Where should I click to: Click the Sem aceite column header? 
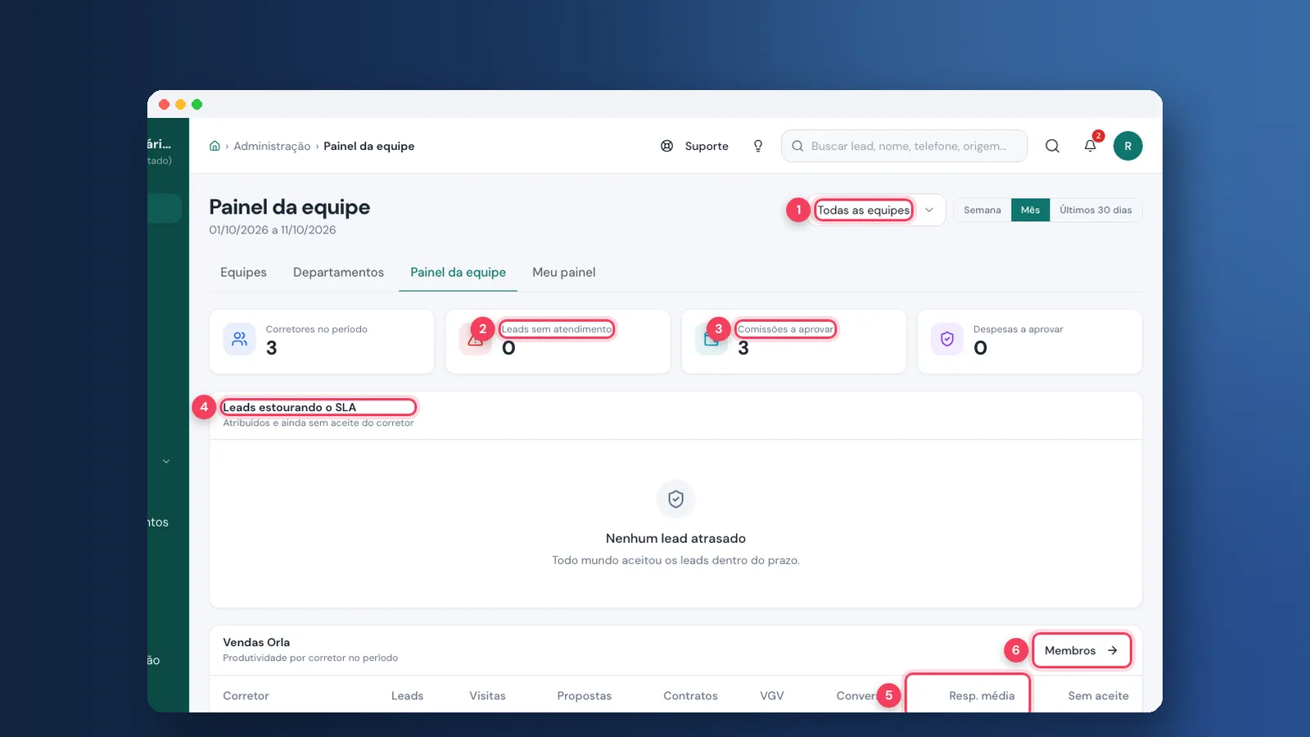(1098, 696)
